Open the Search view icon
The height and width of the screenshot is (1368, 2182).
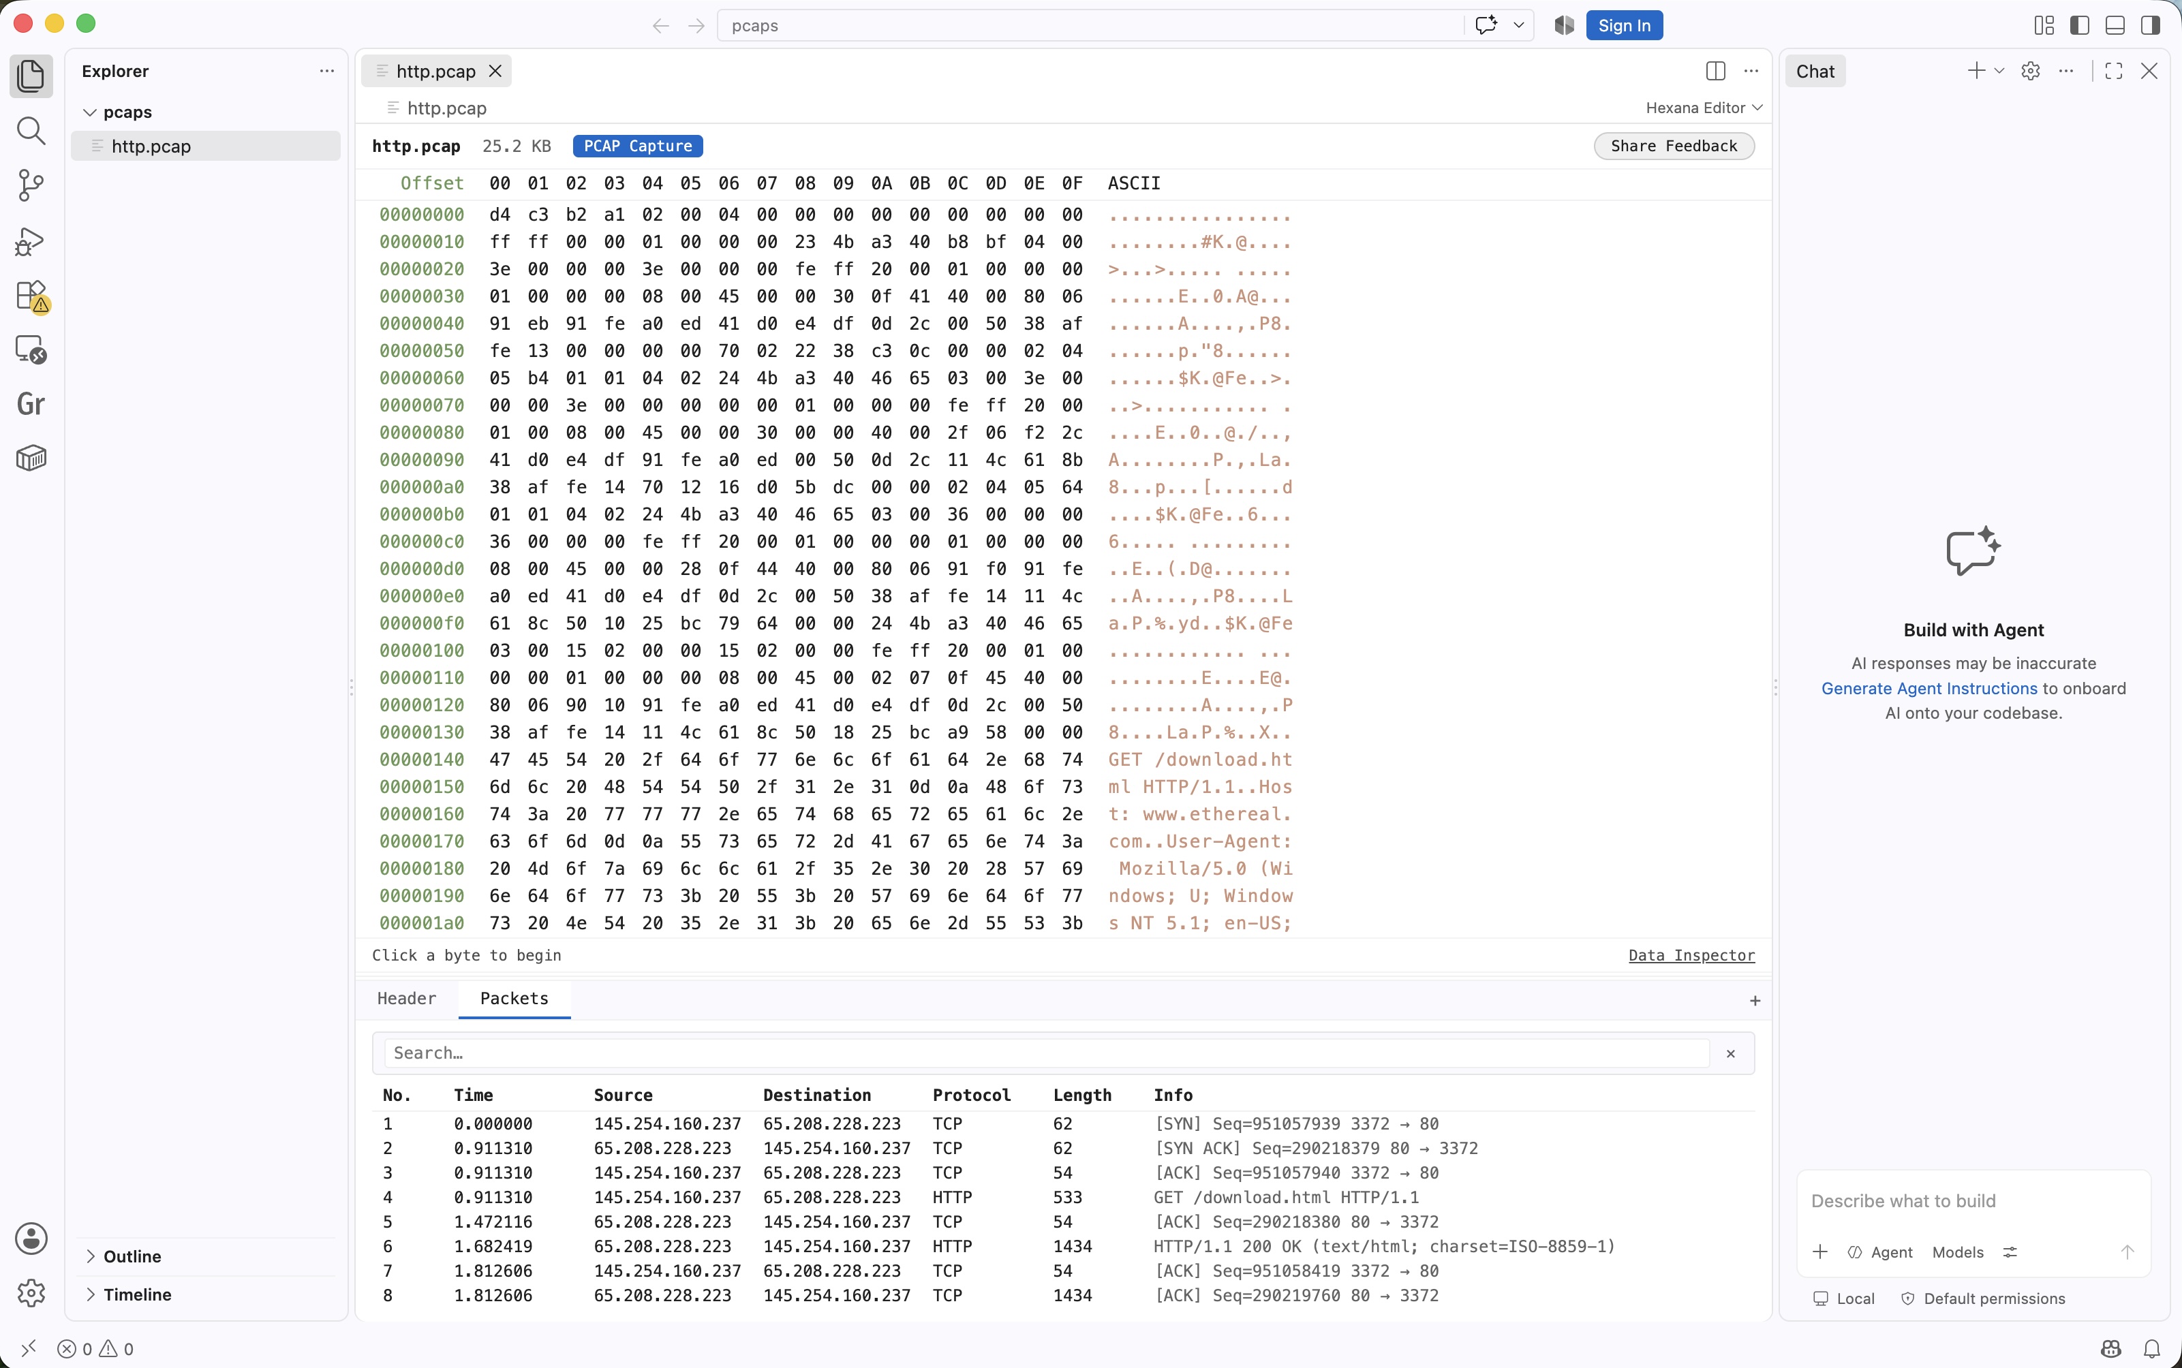pyautogui.click(x=31, y=131)
